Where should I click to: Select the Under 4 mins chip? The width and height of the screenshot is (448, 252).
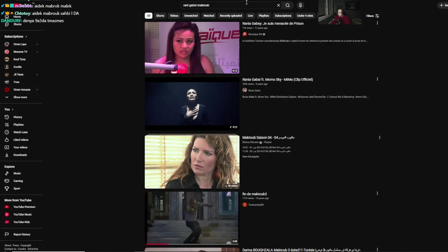click(x=305, y=16)
